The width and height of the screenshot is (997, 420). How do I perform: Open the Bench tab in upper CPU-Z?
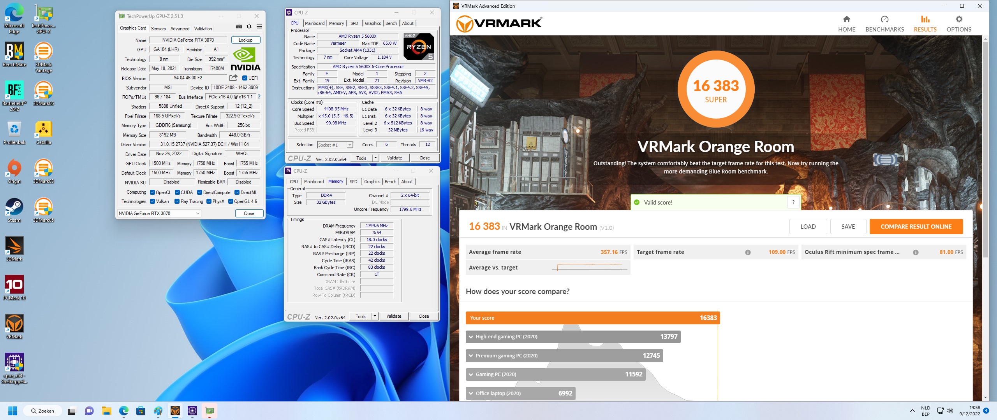(391, 23)
